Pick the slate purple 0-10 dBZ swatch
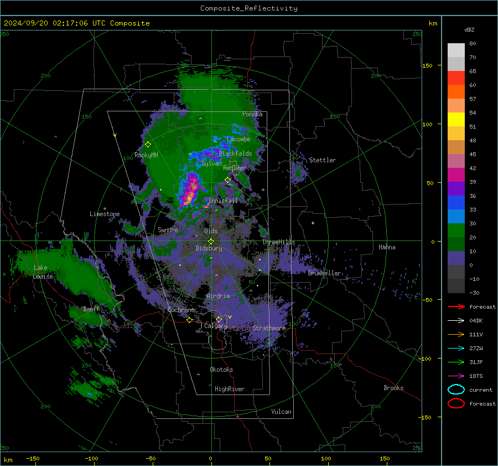This screenshot has height=466, width=498. pos(456,258)
